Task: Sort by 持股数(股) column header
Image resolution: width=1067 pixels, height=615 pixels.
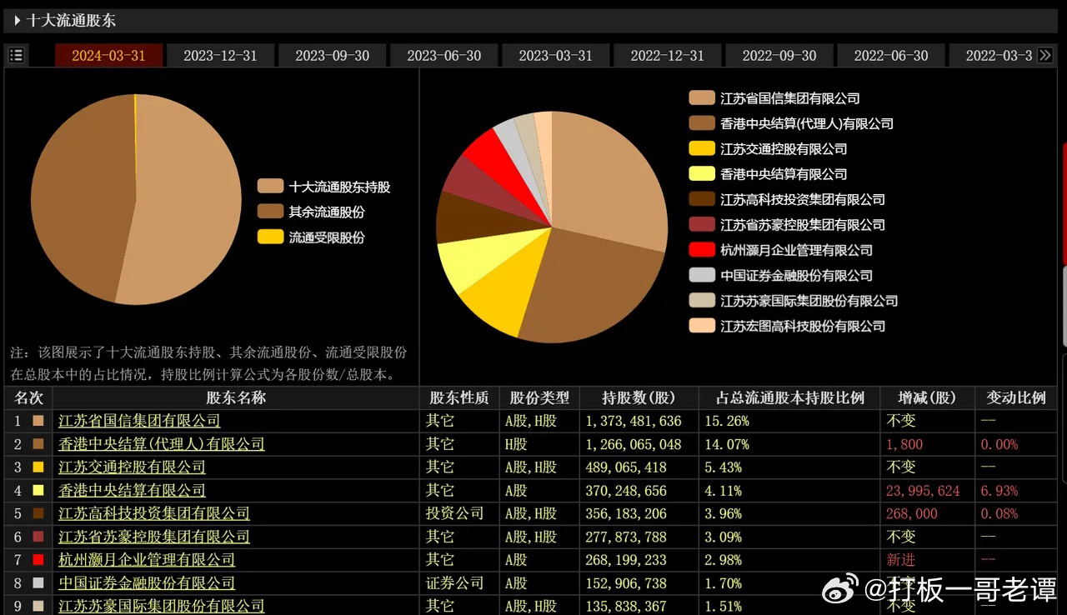Action: (x=639, y=398)
